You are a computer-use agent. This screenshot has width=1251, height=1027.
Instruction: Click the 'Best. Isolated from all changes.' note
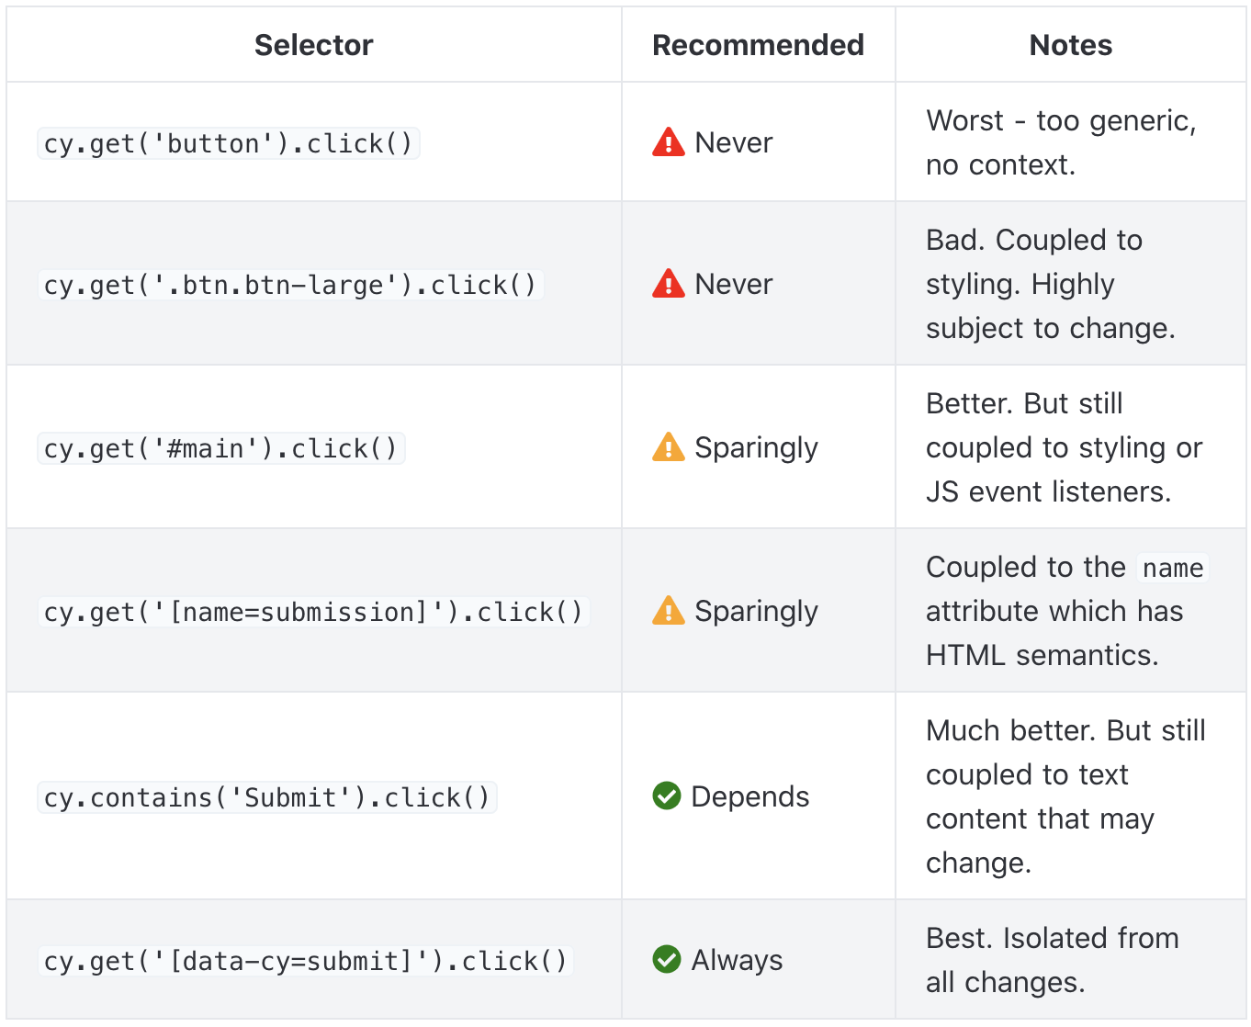tap(1052, 960)
